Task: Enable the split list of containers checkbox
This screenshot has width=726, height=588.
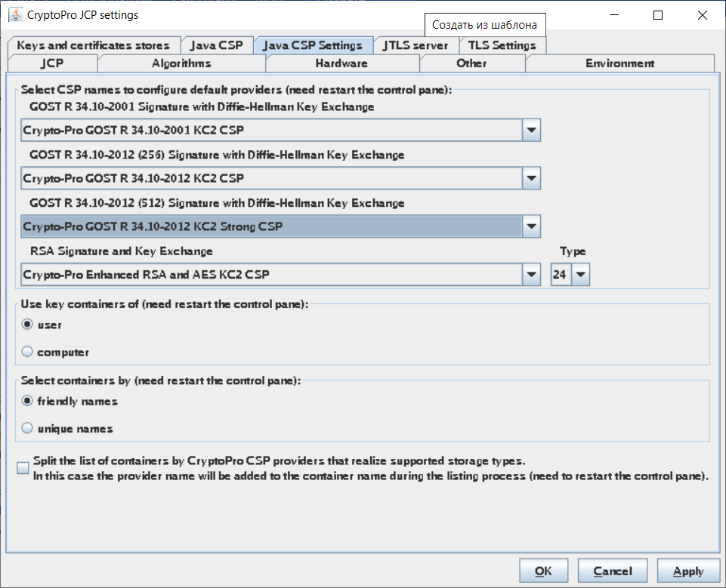Action: 23,468
